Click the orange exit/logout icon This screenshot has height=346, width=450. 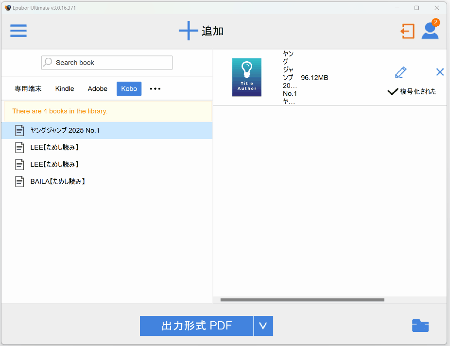[407, 31]
